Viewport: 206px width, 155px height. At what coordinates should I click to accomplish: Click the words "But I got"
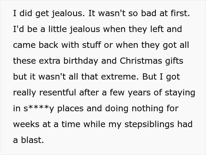coord(165,77)
